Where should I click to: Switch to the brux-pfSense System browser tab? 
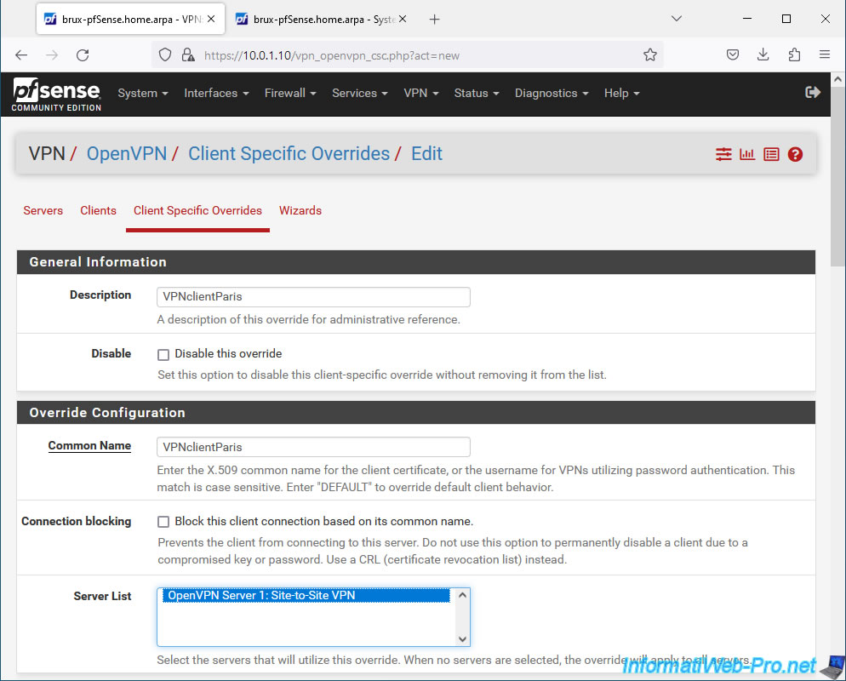click(x=321, y=20)
